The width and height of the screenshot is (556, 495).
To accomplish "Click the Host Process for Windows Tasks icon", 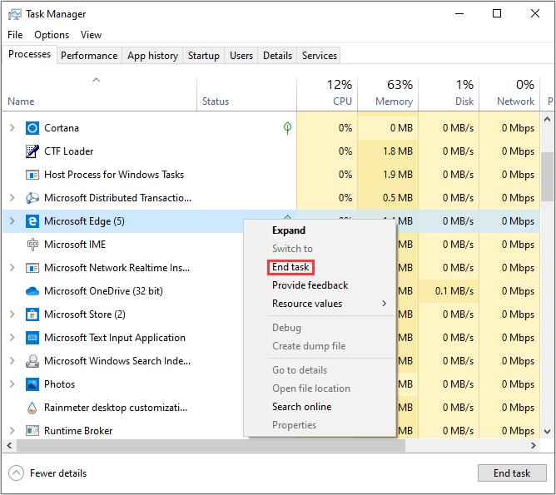I will 32,175.
